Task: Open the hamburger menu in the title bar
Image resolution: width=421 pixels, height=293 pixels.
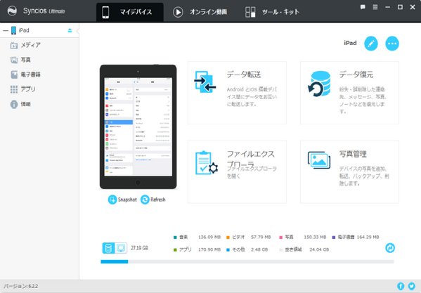Action: tap(375, 7)
